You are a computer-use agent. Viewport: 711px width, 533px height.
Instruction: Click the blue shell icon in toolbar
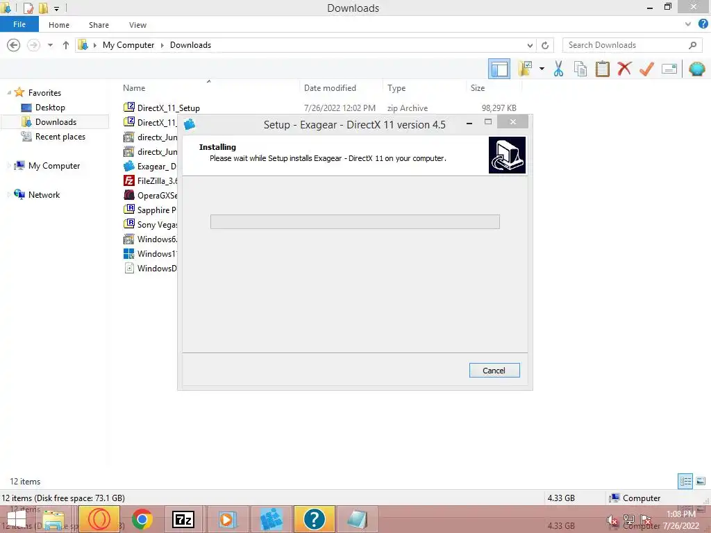point(696,69)
